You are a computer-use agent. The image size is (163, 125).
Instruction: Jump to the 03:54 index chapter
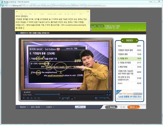[129, 50]
